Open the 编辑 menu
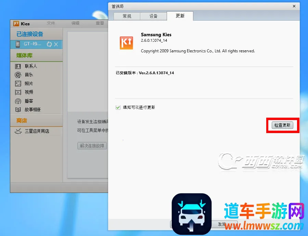This screenshot has height=236, width=308. tap(75, 23)
